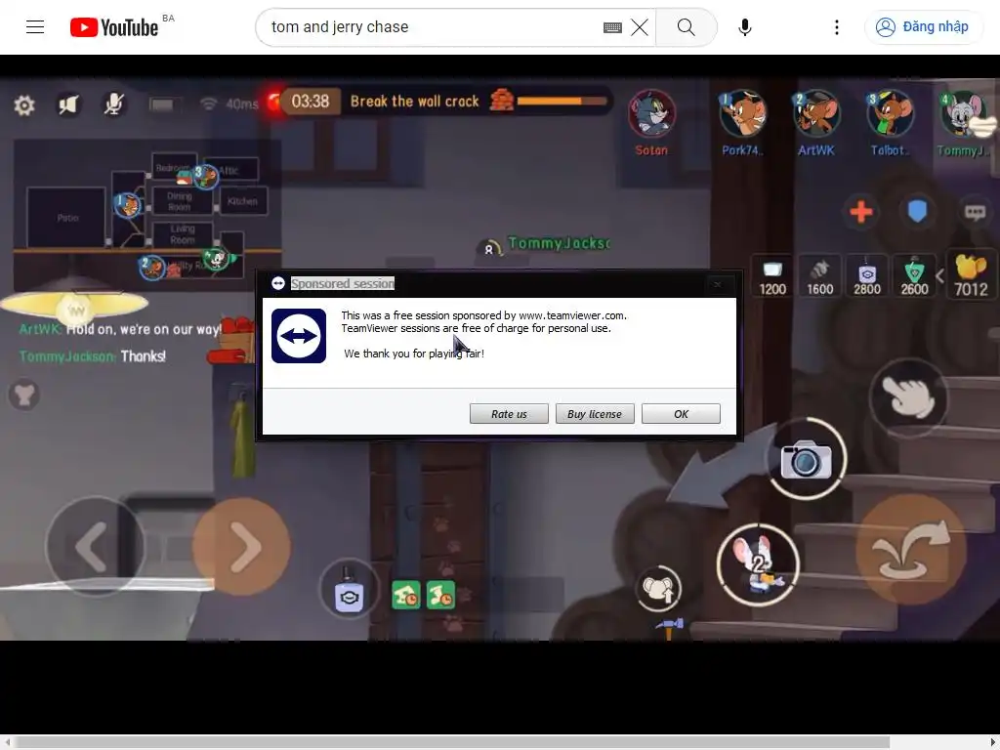
Task: Open the on-screen keyboard in search box
Action: pos(612,27)
